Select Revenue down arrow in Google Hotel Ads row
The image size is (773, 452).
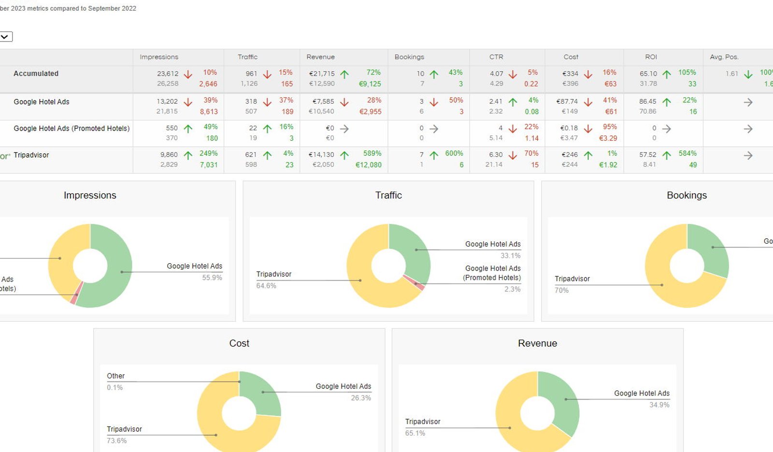point(344,102)
